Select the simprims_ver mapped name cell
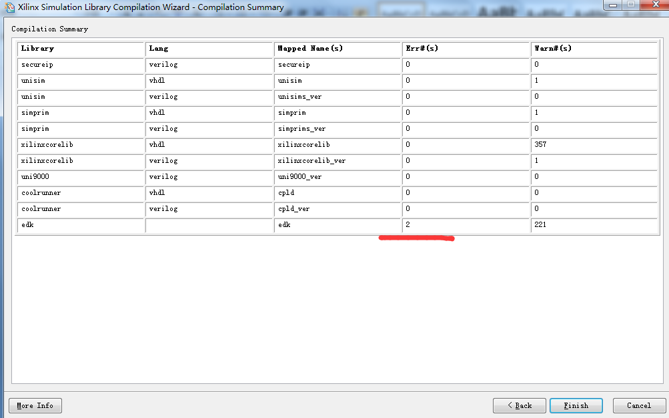 point(338,129)
